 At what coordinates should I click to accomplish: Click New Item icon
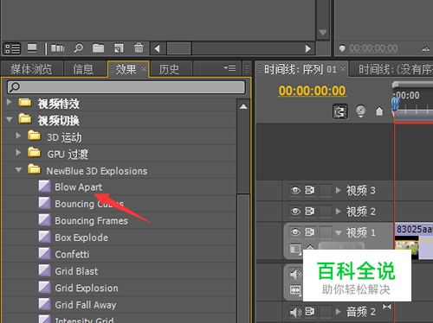119,48
